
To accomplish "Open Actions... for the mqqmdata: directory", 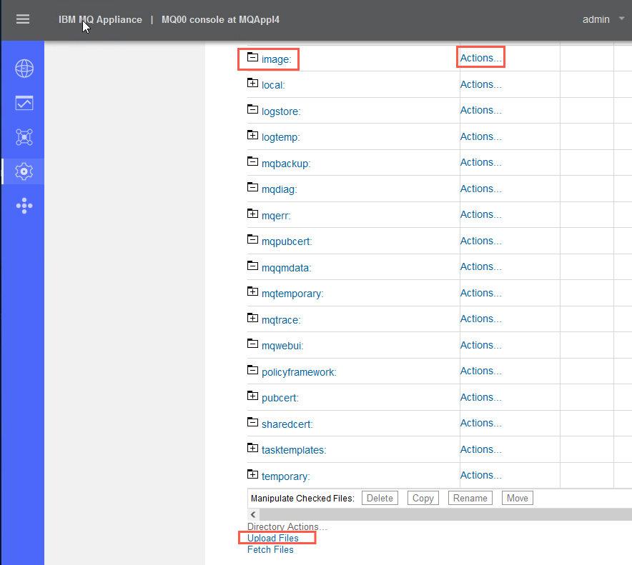I will pos(480,266).
